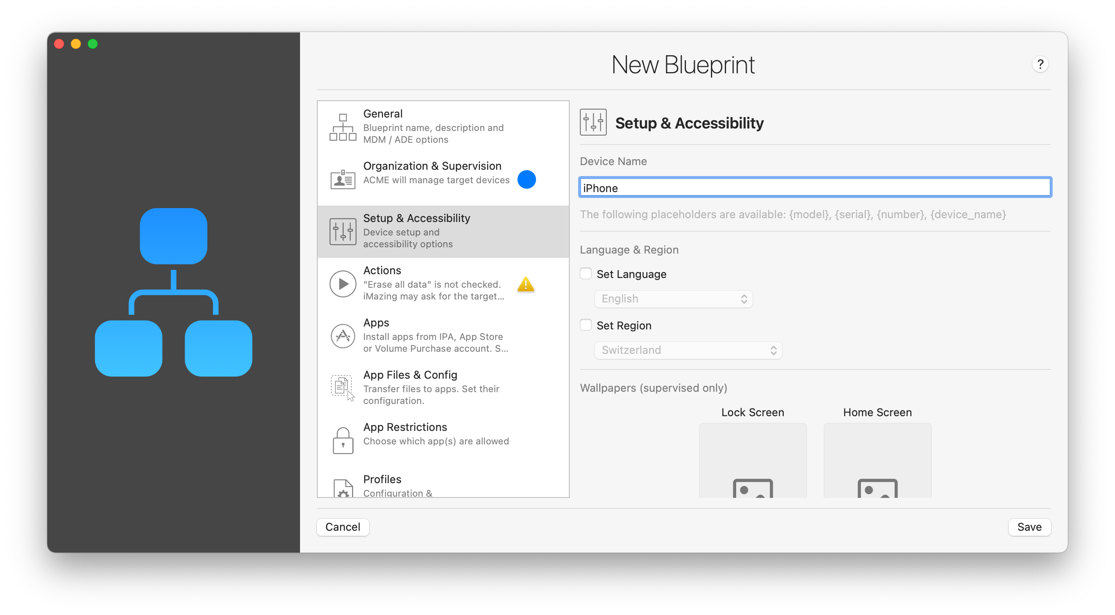Screen dimensions: 1115x615
Task: Click the Device Name label
Action: [x=613, y=161]
